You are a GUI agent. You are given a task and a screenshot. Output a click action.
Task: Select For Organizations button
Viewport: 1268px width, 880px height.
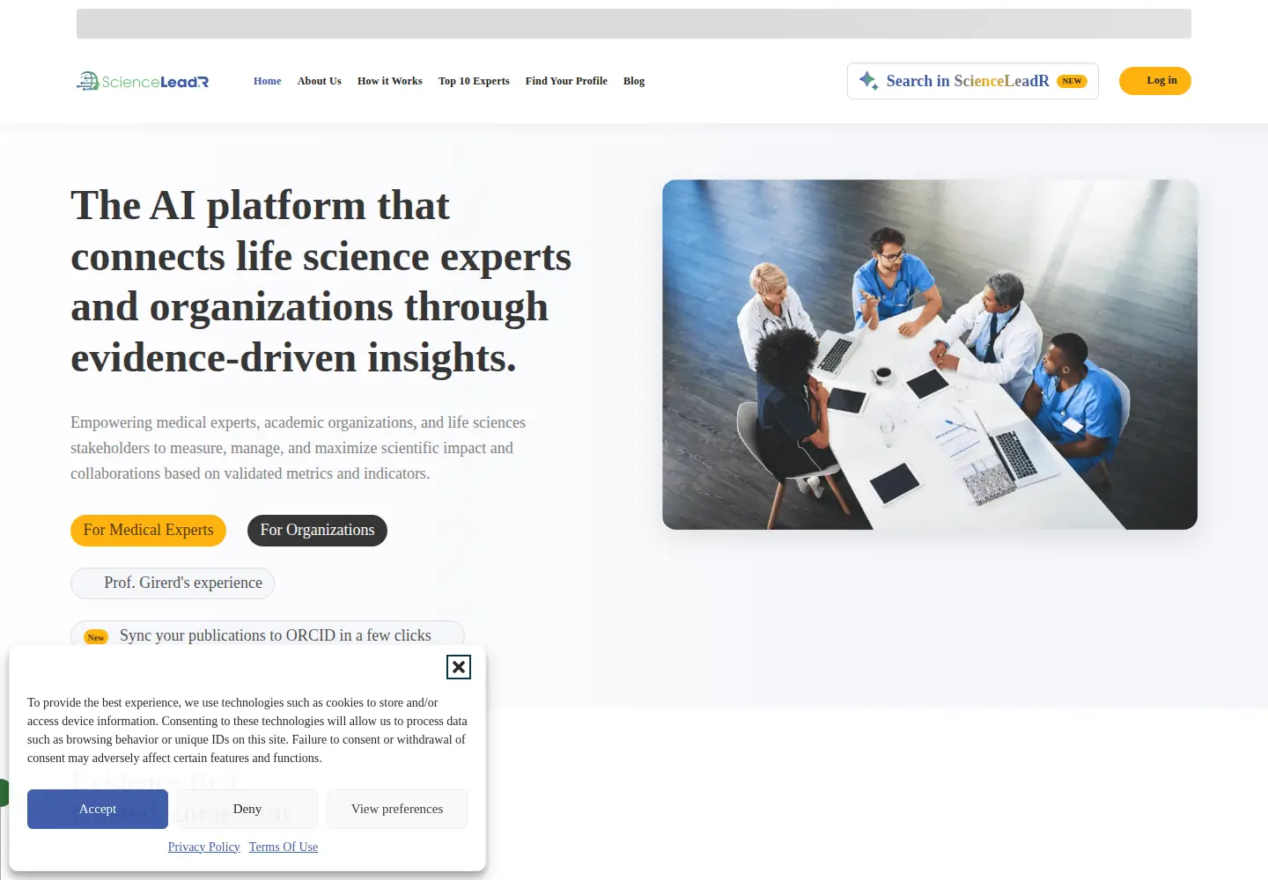coord(317,531)
